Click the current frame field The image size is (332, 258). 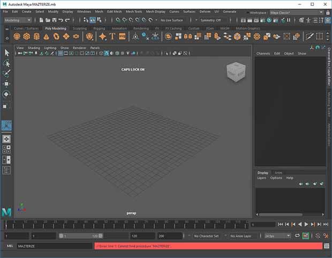(x=263, y=225)
